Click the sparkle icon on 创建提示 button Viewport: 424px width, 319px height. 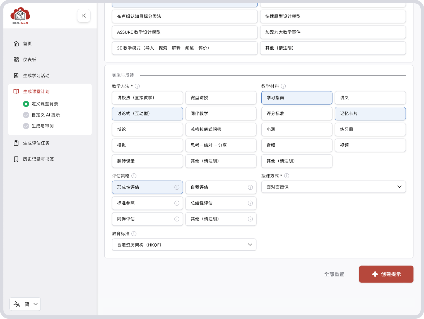375,274
